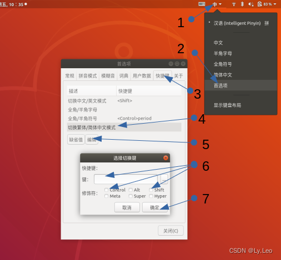This screenshot has width=281, height=260.
Task: Click the 关闭(C) button
Action: click(170, 231)
